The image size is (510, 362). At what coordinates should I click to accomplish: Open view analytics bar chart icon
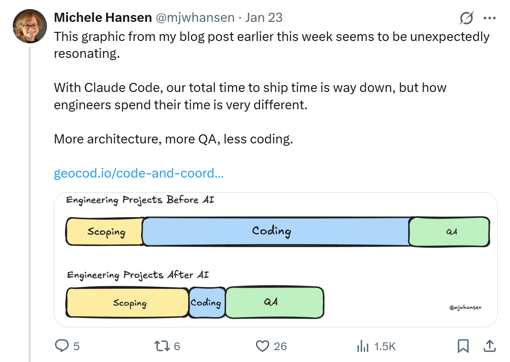click(363, 346)
